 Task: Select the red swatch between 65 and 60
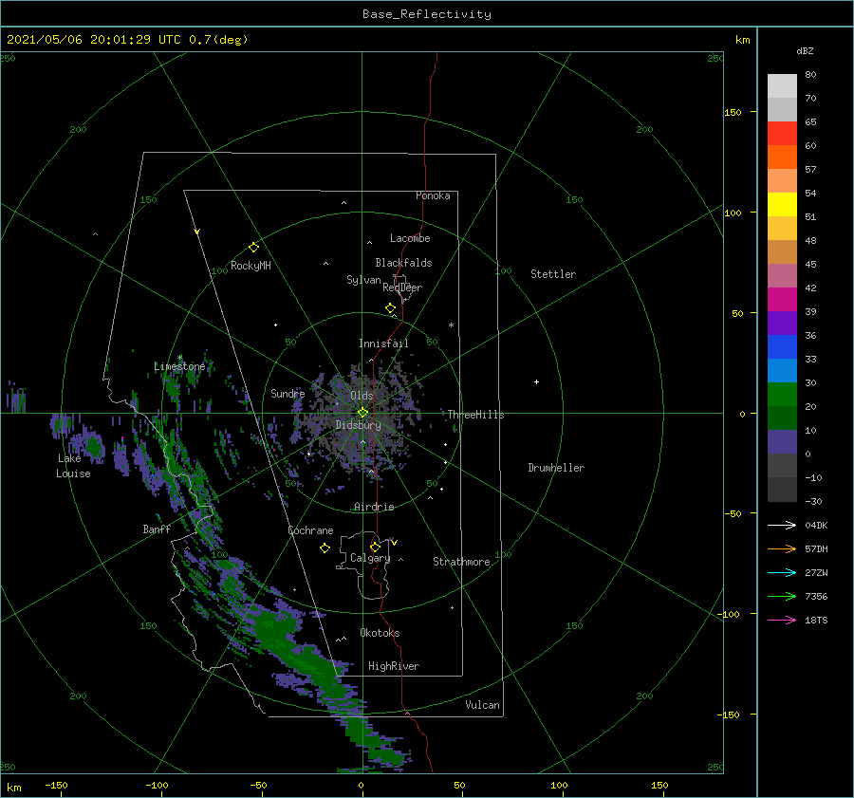coord(782,134)
